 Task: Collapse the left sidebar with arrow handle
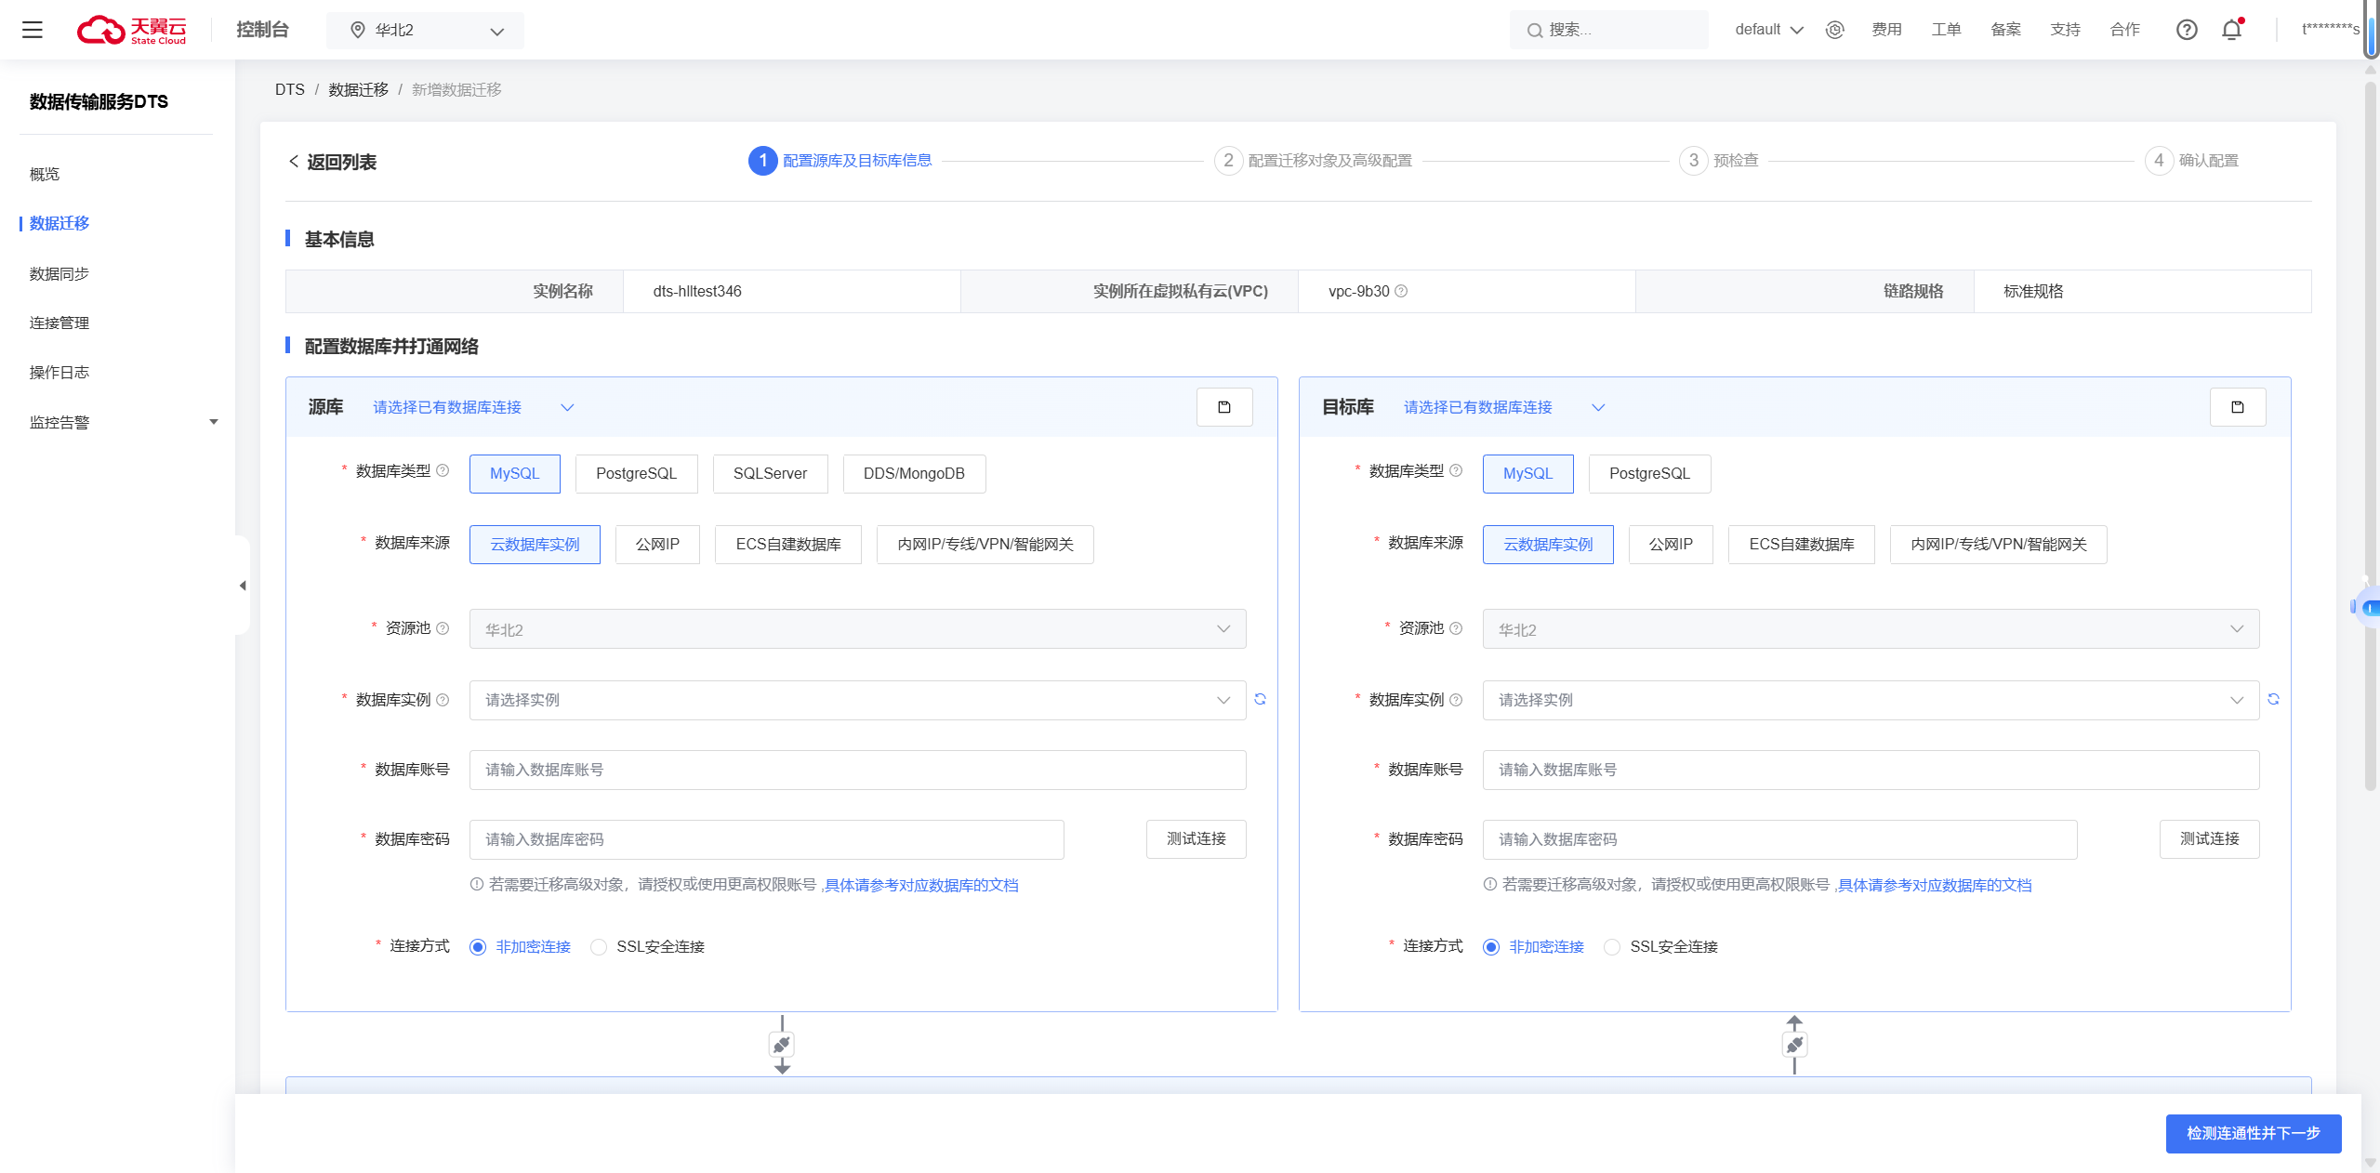point(243,586)
